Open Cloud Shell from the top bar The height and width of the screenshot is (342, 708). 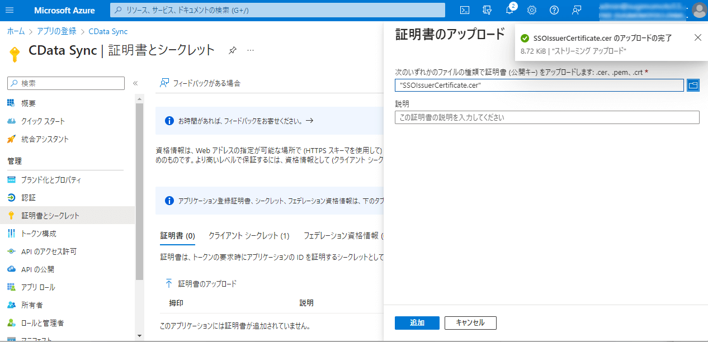click(465, 10)
